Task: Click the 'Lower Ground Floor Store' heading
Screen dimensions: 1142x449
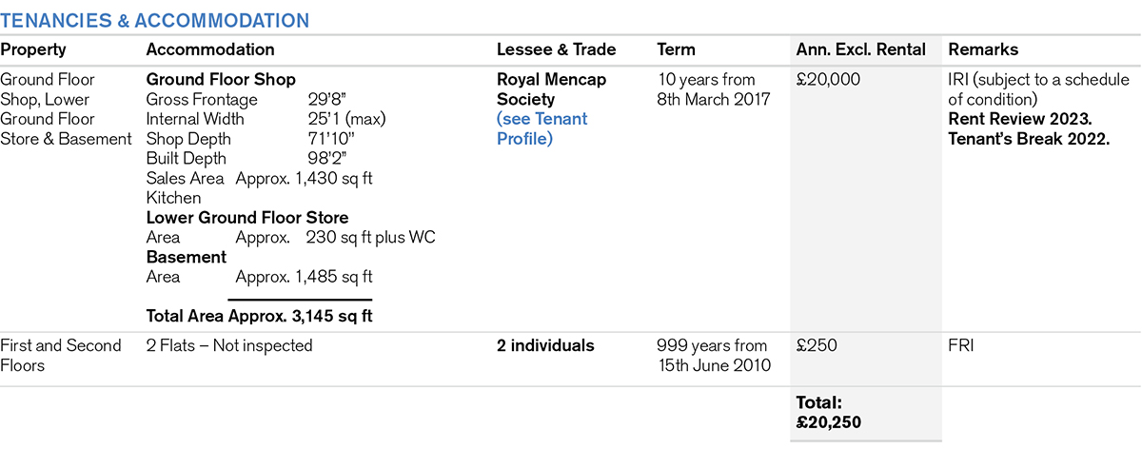Action: coord(247,218)
